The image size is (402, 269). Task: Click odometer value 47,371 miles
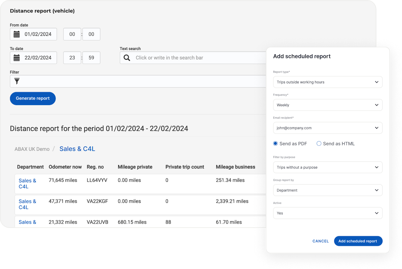(x=63, y=201)
